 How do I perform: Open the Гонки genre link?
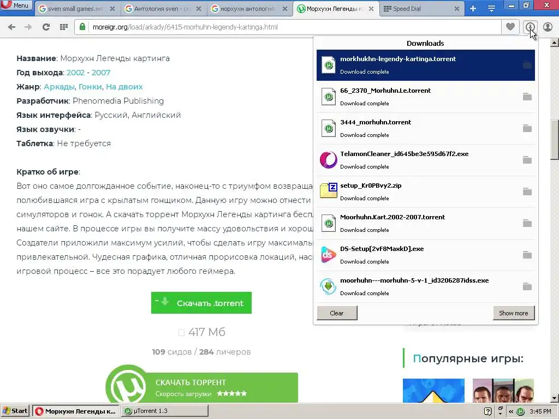coord(90,87)
